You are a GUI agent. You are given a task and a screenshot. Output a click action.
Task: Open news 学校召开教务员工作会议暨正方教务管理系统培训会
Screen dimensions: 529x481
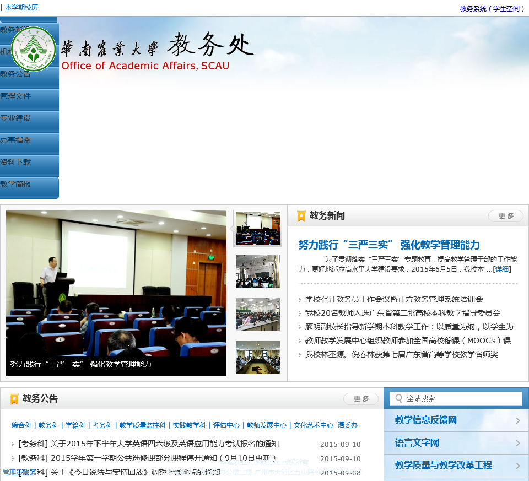(x=393, y=299)
